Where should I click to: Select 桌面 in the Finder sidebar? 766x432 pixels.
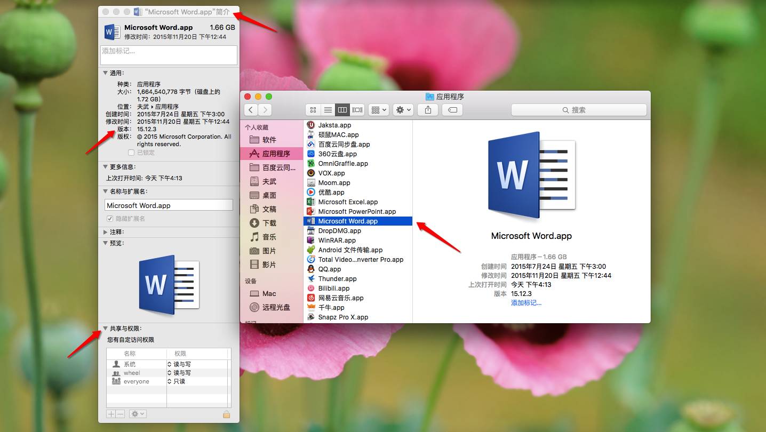pos(269,195)
